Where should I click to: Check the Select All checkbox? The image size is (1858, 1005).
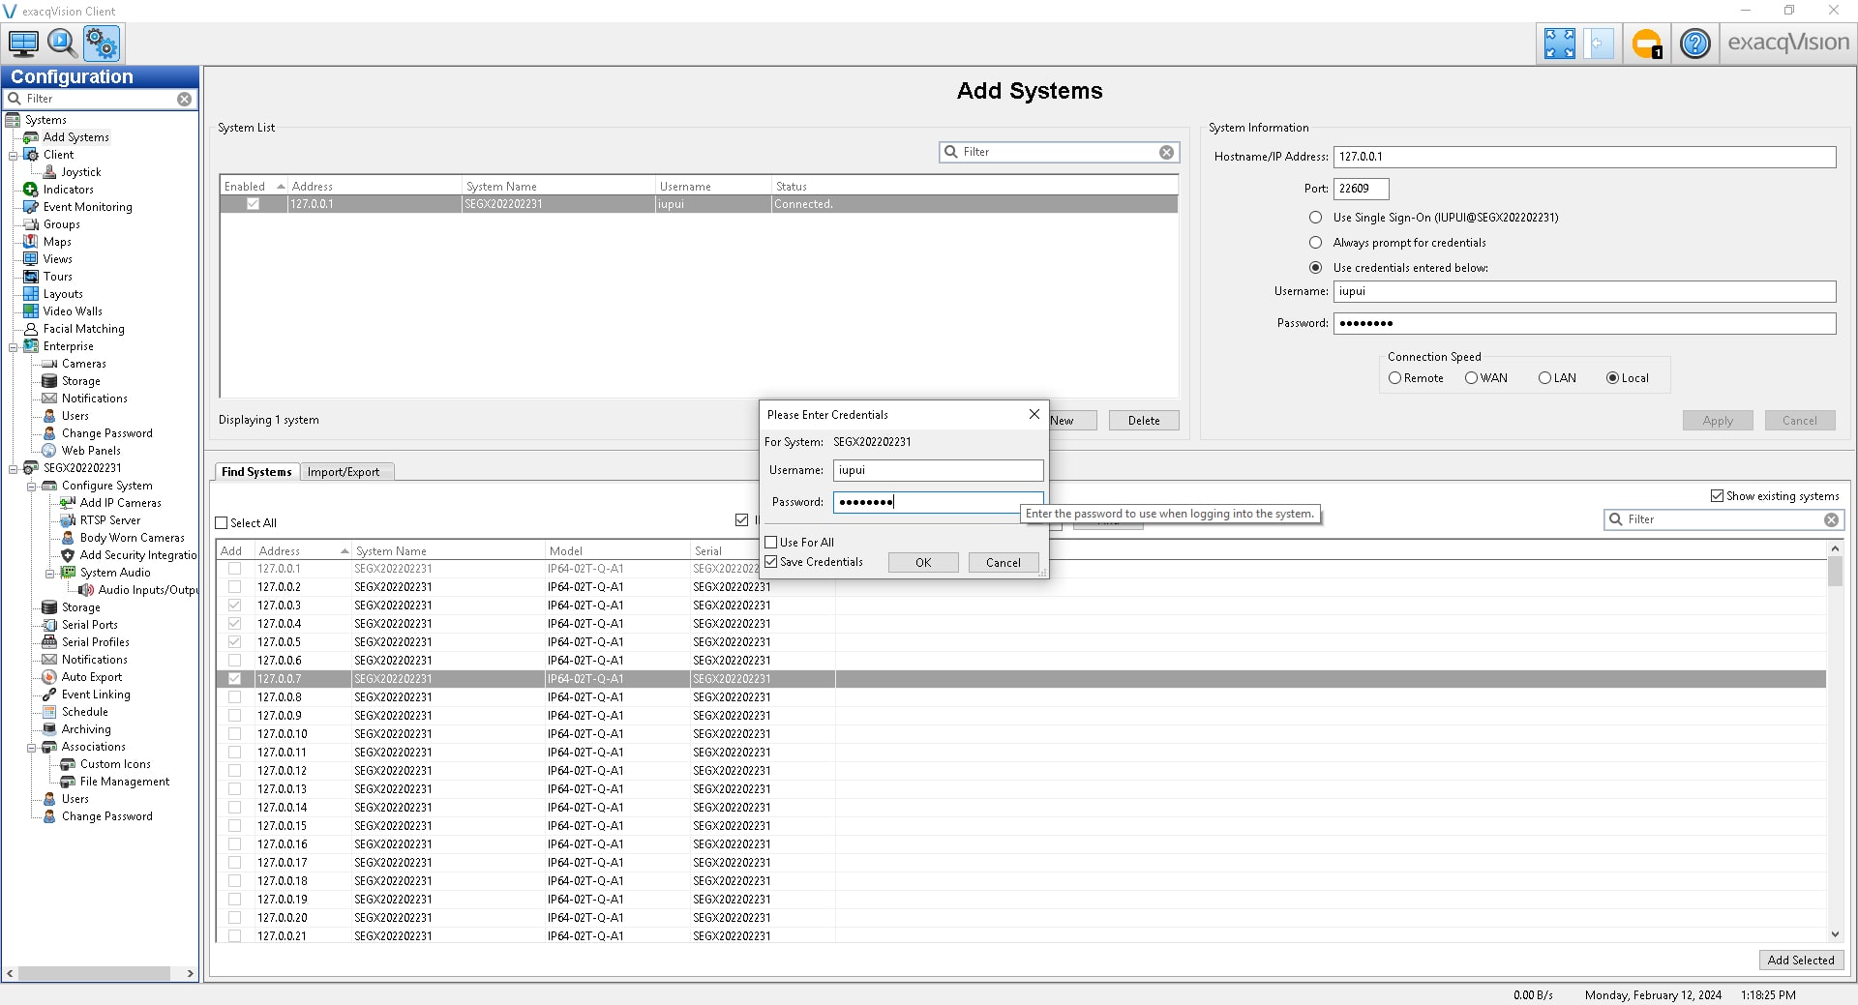click(x=222, y=523)
